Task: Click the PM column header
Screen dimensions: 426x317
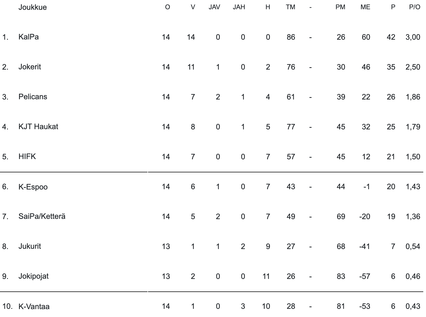Action: pos(340,7)
